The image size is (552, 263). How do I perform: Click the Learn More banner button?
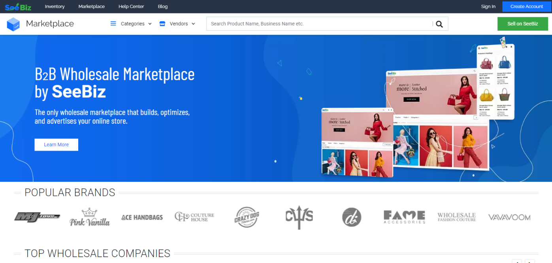[x=57, y=145]
